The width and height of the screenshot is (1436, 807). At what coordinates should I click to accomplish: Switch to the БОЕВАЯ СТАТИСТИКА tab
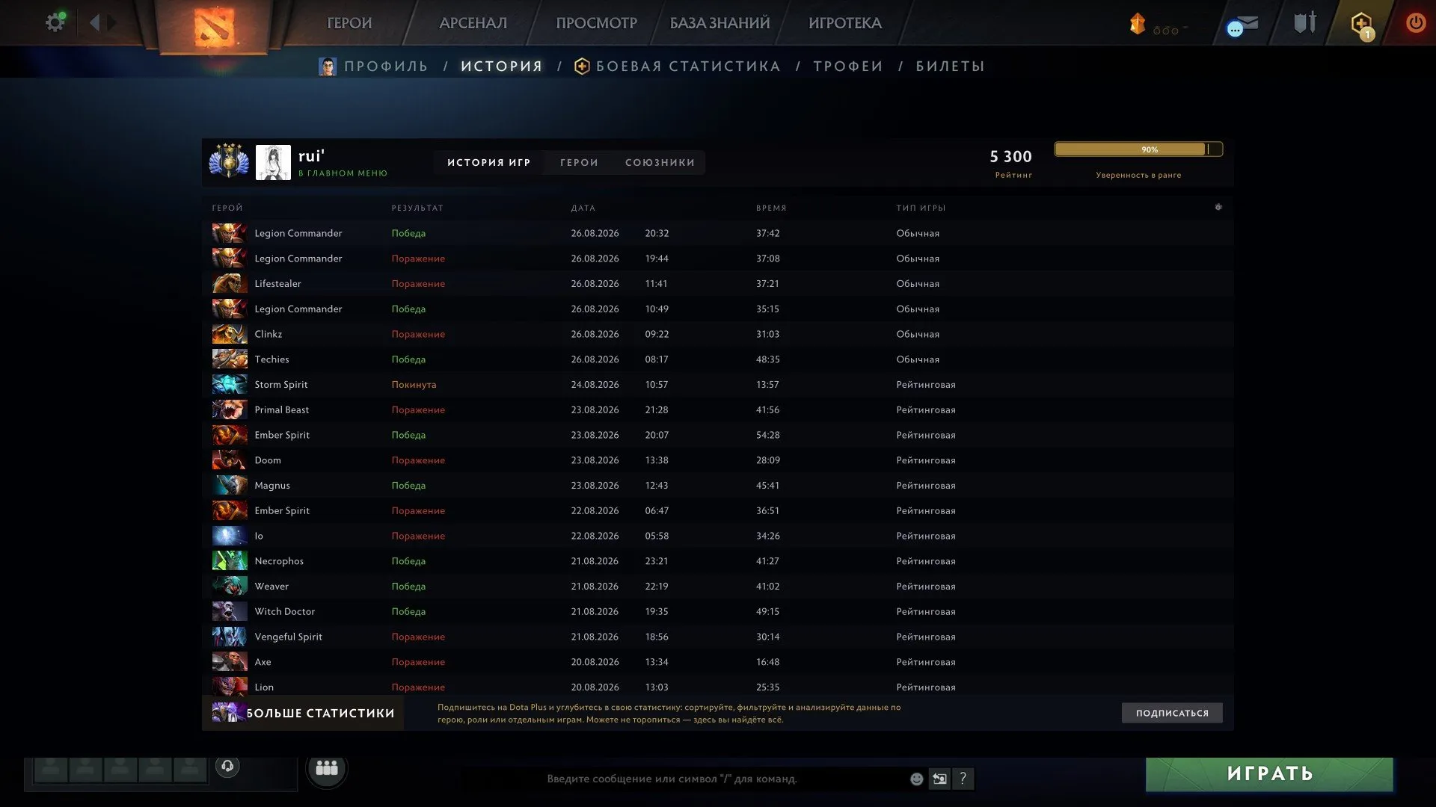pyautogui.click(x=678, y=67)
